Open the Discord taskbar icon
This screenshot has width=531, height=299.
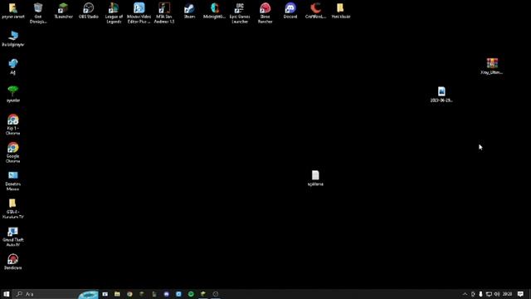[166, 294]
